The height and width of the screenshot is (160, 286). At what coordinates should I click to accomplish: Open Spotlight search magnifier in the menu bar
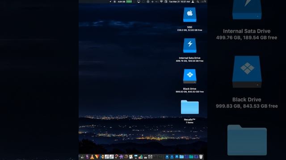[198, 2]
